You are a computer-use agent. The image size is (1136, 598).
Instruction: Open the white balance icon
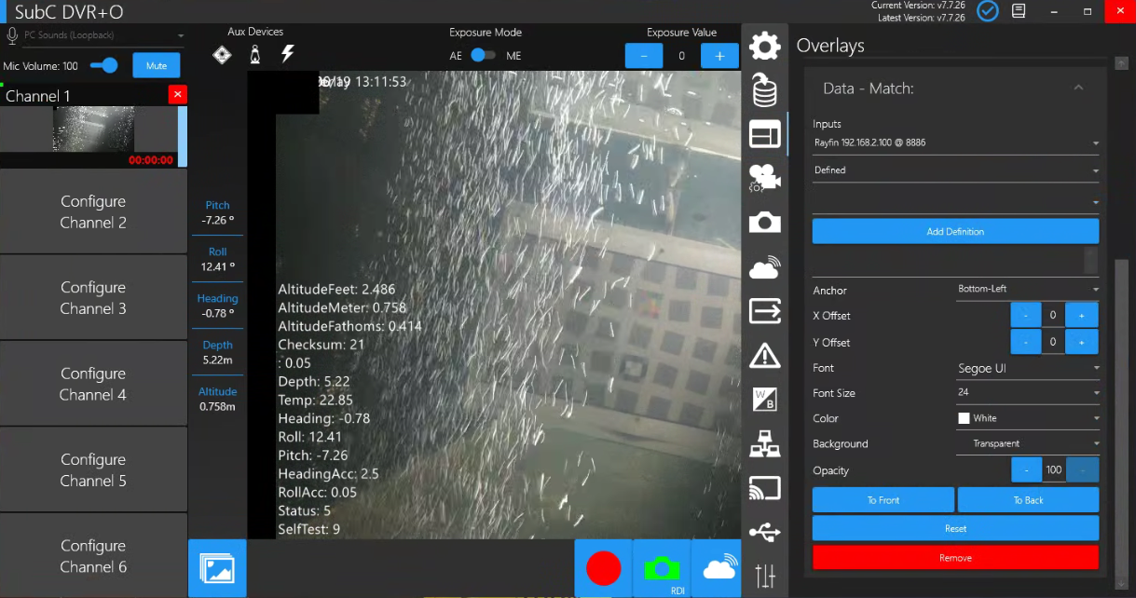(764, 400)
